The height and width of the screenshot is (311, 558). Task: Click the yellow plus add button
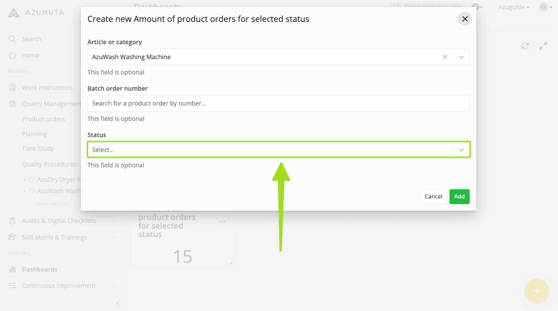point(536,291)
